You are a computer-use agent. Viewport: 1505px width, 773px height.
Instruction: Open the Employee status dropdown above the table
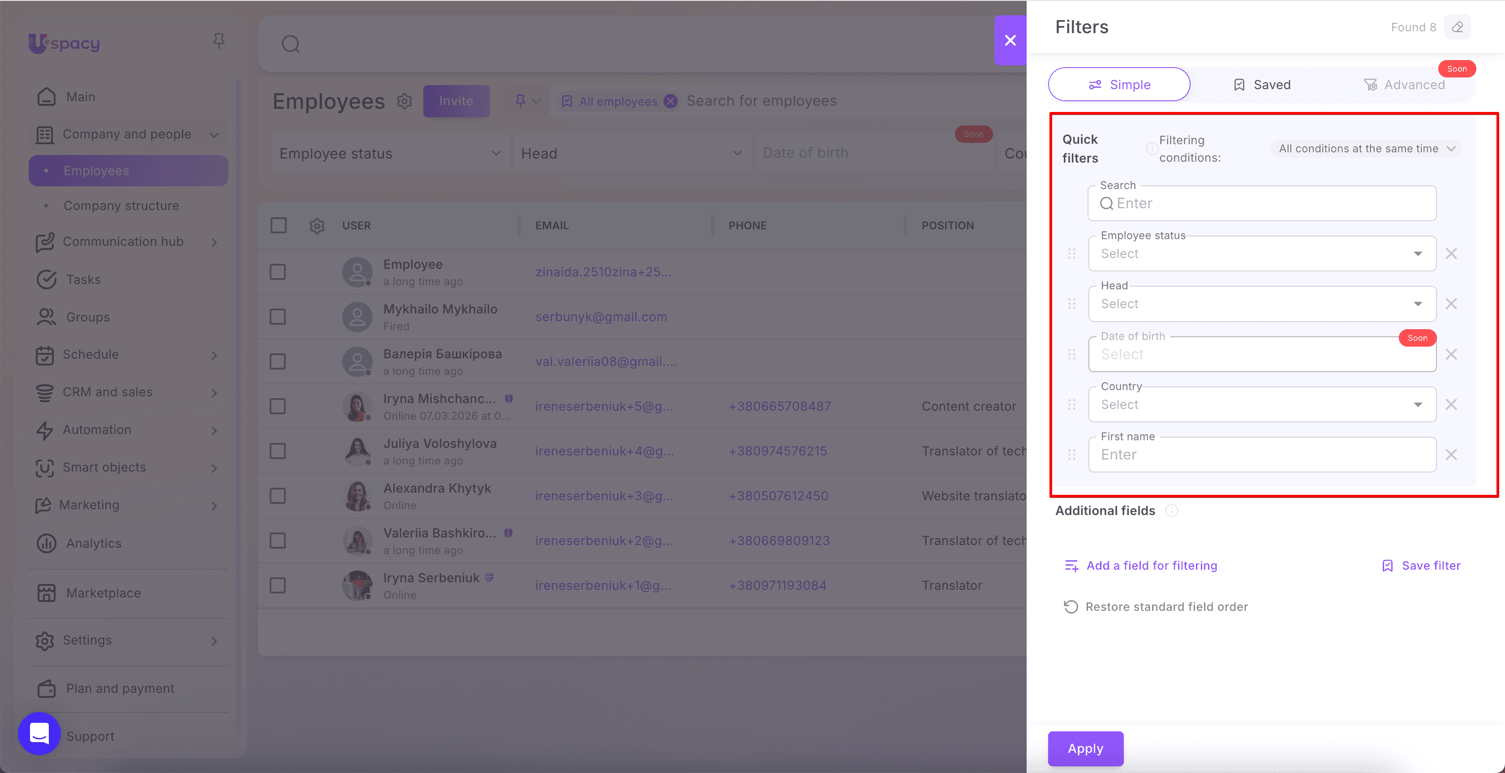pos(390,153)
